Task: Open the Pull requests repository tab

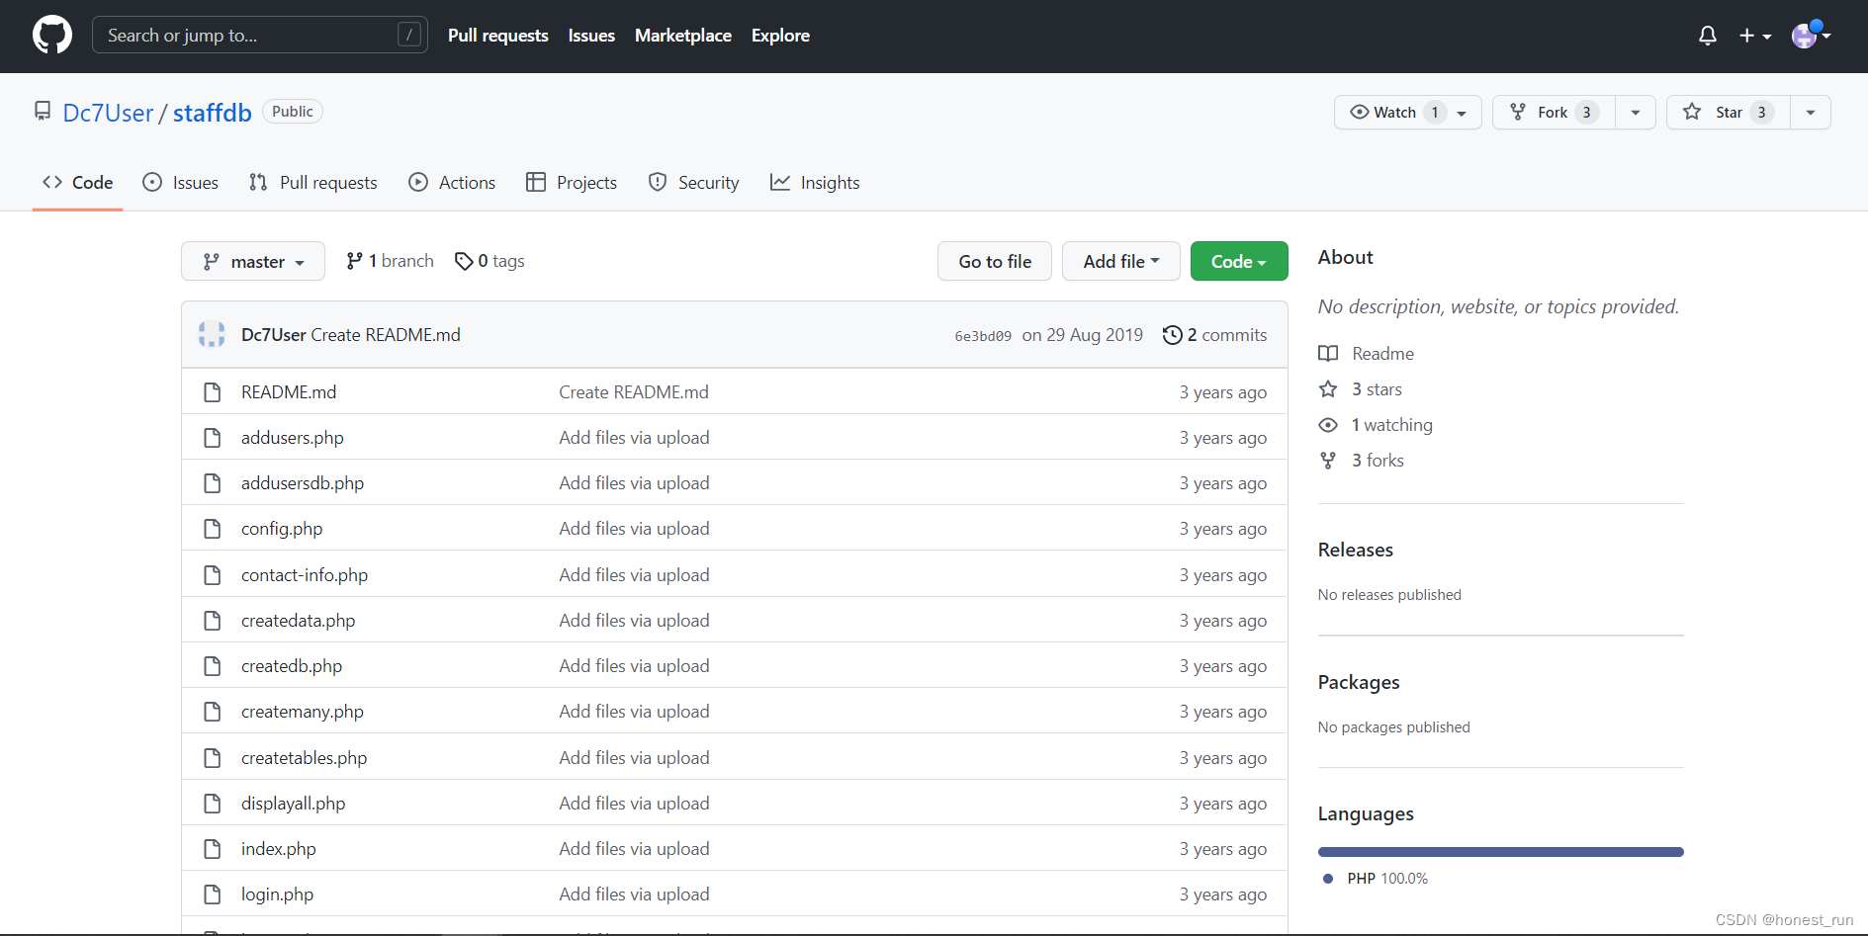Action: click(313, 183)
